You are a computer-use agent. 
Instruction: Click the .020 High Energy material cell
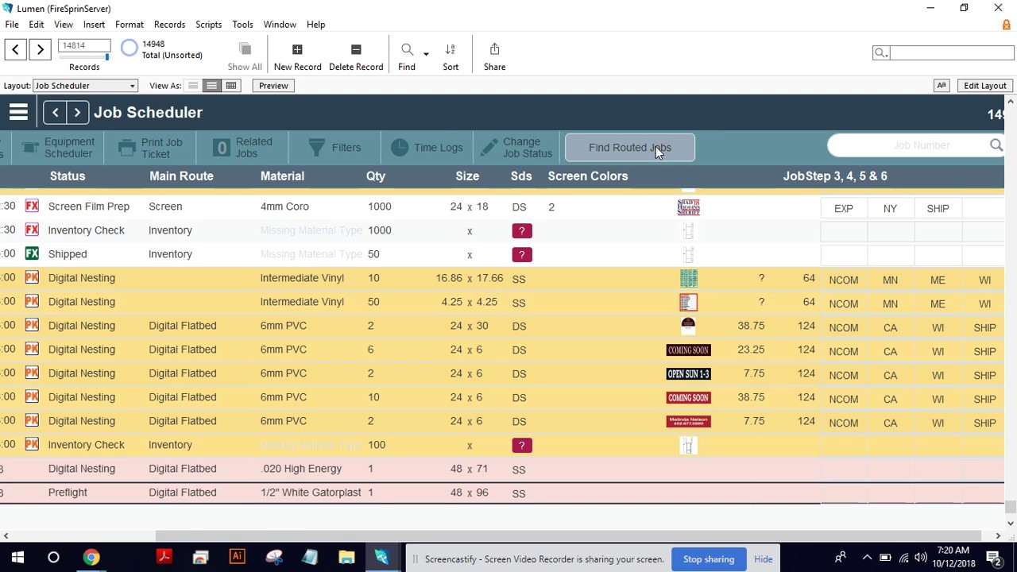tap(301, 469)
